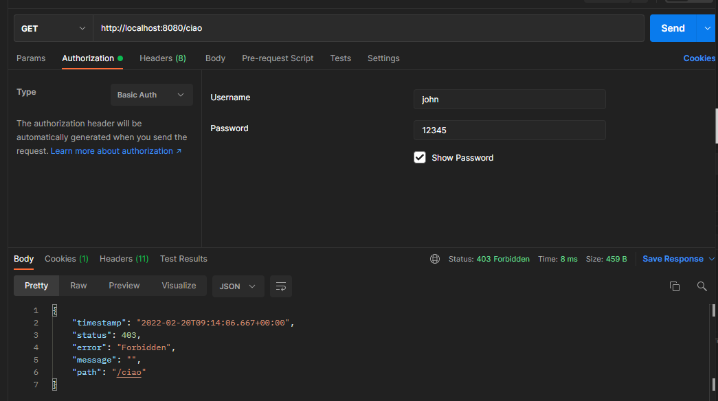The image size is (718, 401).
Task: Follow the Learn more about authorization link
Action: click(x=116, y=151)
